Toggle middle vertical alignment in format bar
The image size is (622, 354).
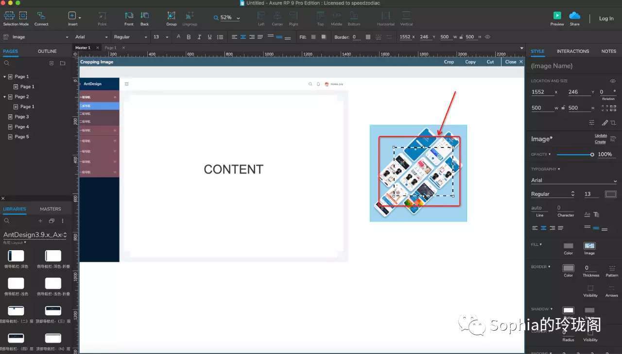(x=279, y=37)
